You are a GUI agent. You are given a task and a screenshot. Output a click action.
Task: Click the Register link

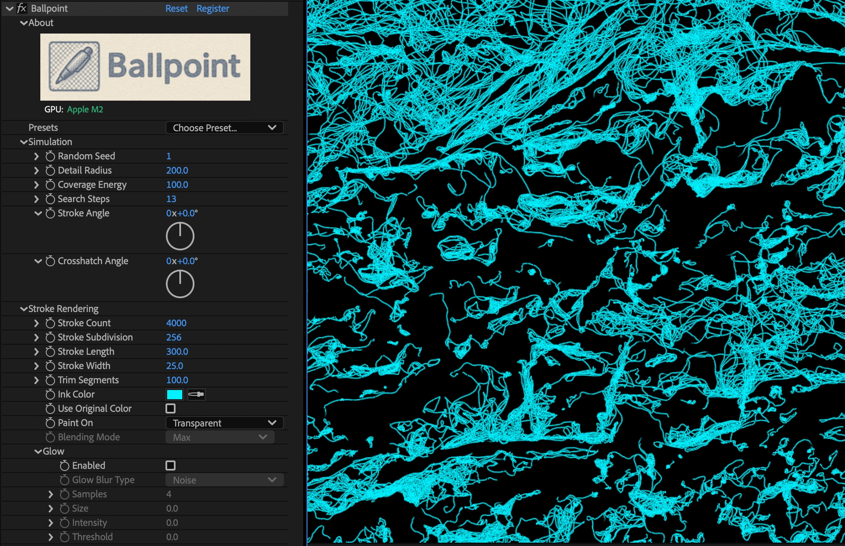(213, 8)
